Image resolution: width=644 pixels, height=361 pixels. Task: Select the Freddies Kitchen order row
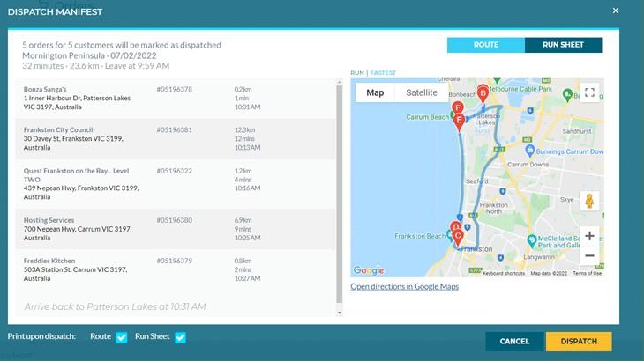pos(176,269)
